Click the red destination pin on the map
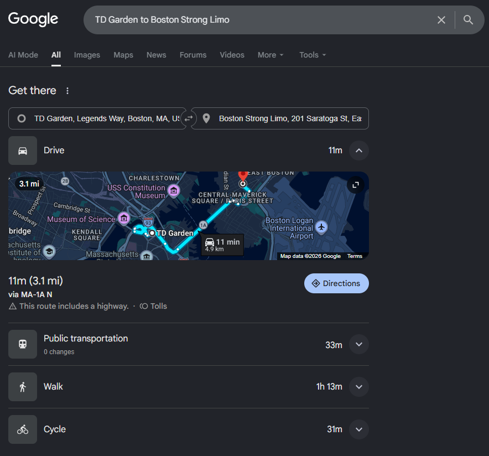 [243, 176]
